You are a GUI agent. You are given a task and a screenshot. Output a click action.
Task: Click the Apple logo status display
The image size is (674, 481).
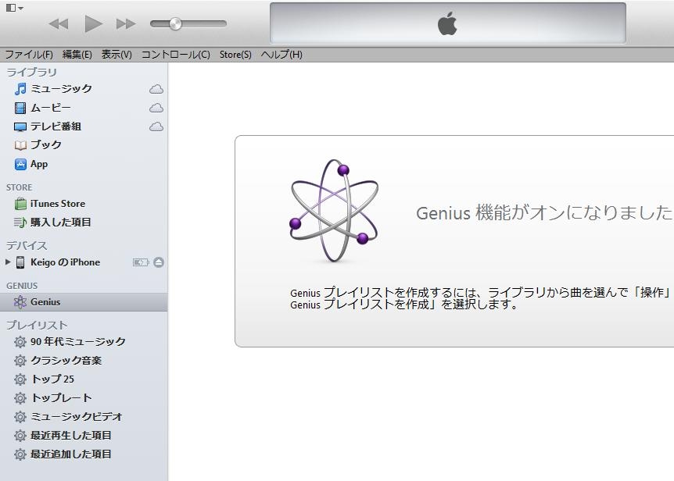(447, 23)
